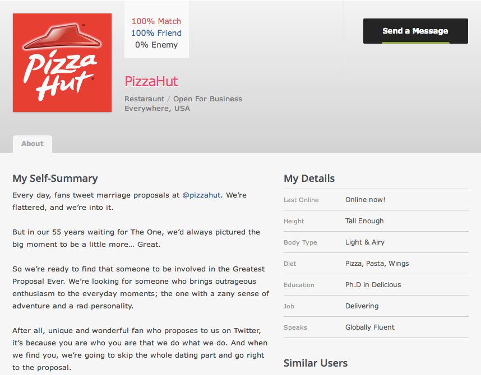Select the Speaks 'Globally Fluent' detail
481x375 pixels.
376,327
